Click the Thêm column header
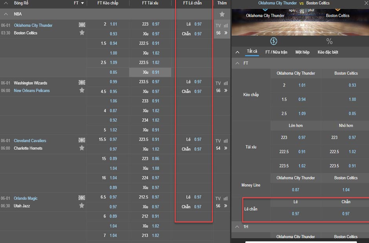The width and height of the screenshot is (369, 243). point(222,3)
